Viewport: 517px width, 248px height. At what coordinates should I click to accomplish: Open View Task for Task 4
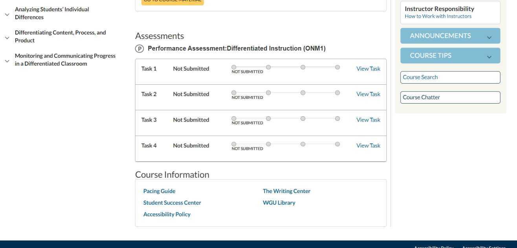[368, 146]
